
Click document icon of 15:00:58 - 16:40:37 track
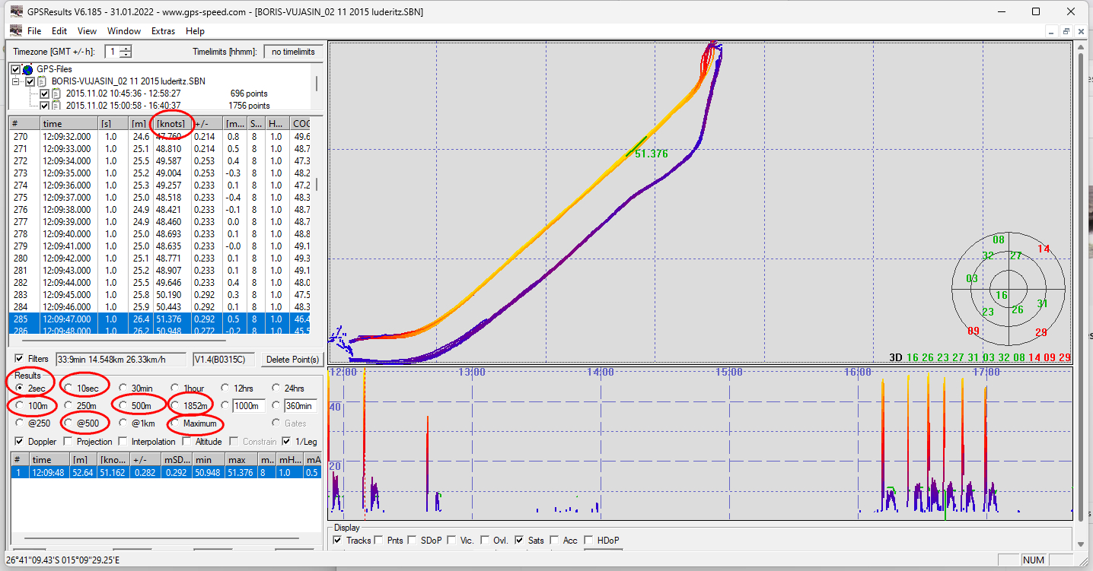(56, 106)
